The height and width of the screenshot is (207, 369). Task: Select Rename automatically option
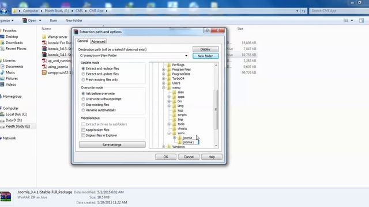83,110
